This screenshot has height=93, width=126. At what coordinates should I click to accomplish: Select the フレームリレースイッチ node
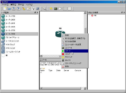[20, 52]
